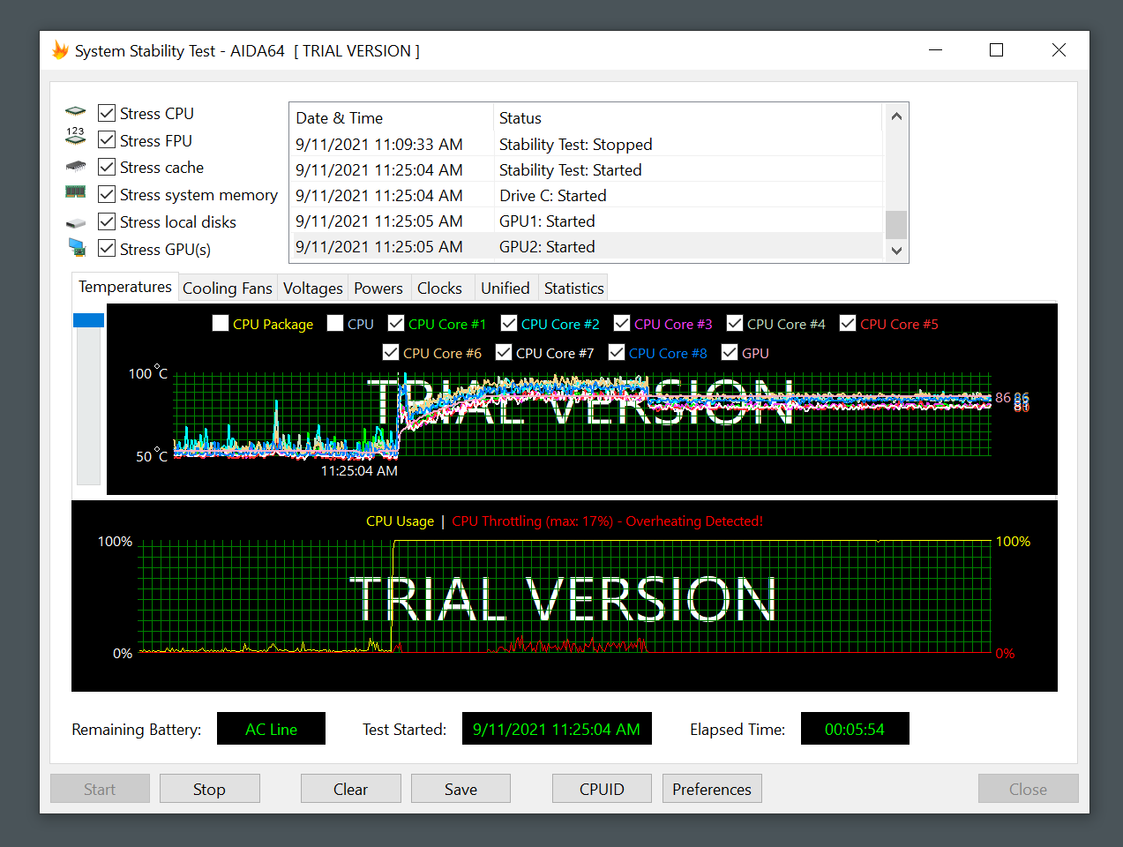This screenshot has height=847, width=1123.
Task: Click the greyed Close button
Action: point(1029,789)
